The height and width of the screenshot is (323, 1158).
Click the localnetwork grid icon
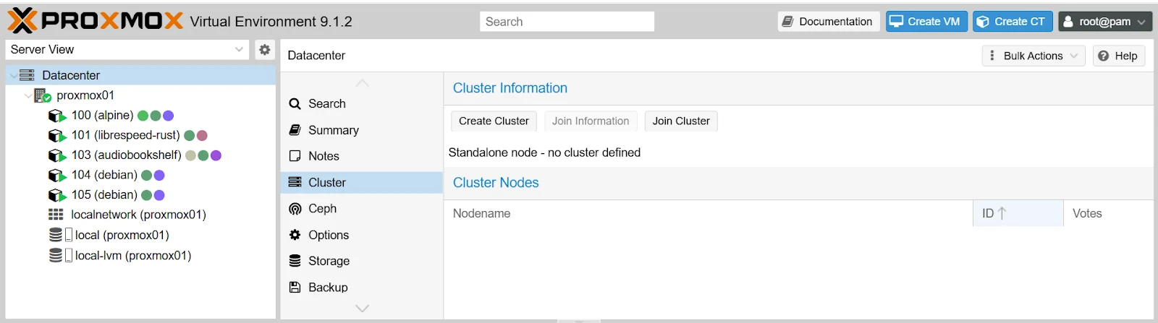pos(56,215)
